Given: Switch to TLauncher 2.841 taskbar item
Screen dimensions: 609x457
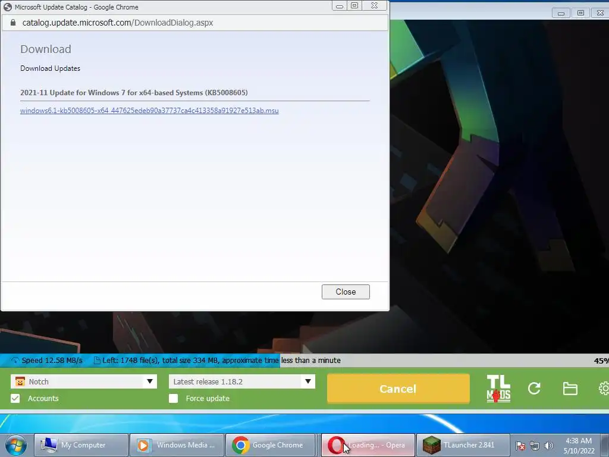Looking at the screenshot, I should 463,445.
